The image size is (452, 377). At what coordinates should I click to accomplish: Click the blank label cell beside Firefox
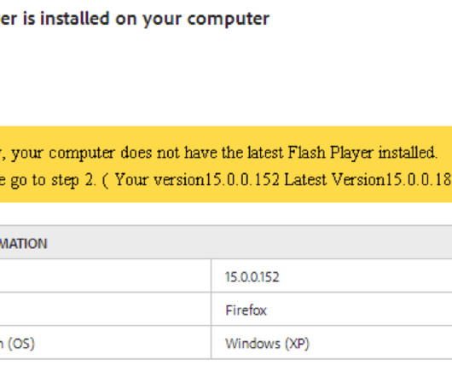click(105, 310)
